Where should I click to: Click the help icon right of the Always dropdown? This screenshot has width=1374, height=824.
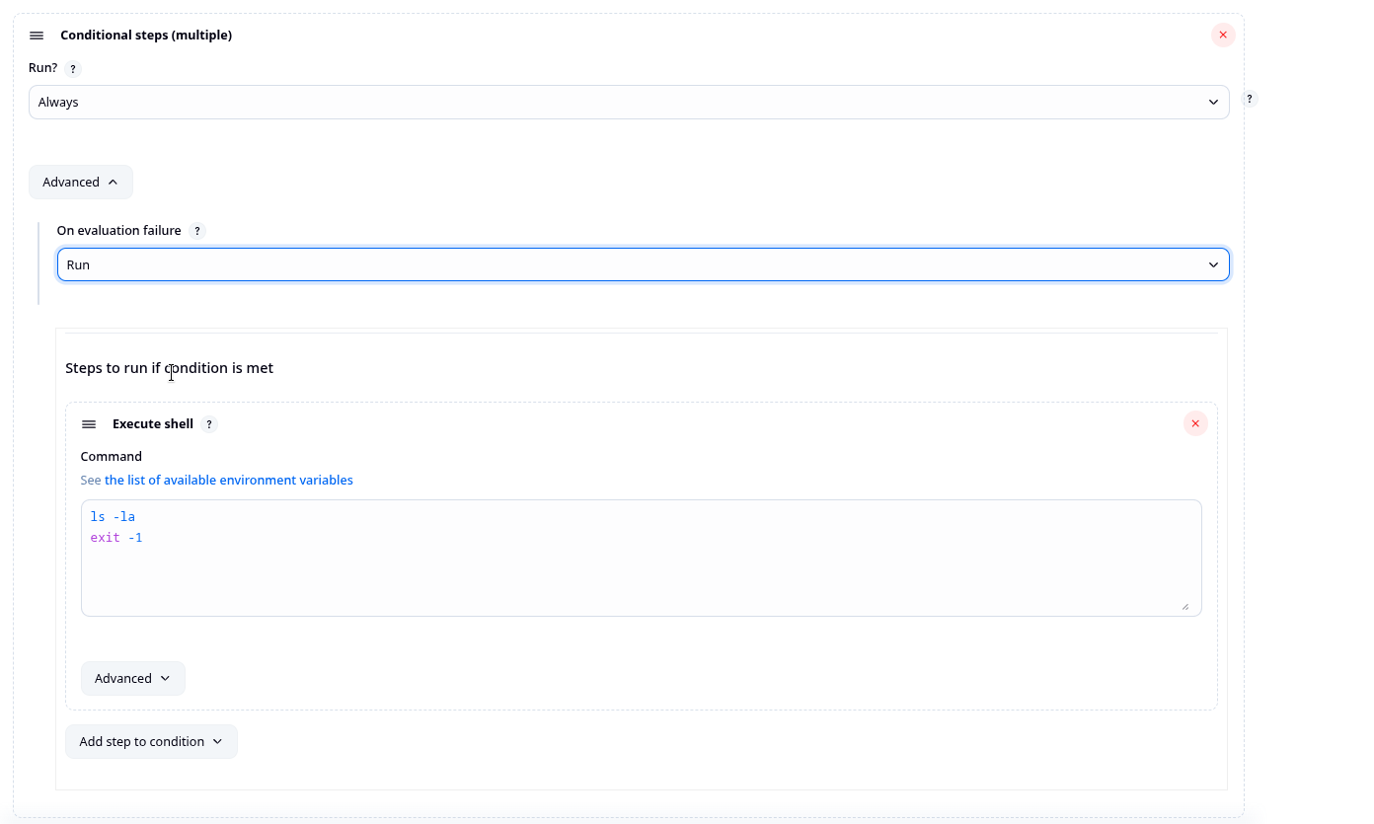click(x=1250, y=99)
